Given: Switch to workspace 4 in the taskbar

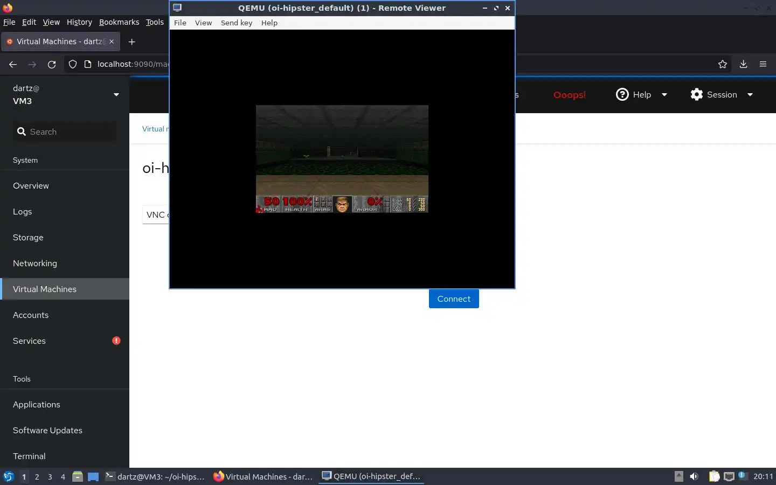Looking at the screenshot, I should pos(63,476).
